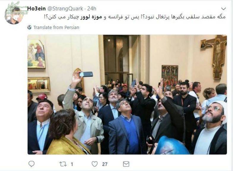Click the seratnews.ir watermark text
Viewport: 233px width, 171px height.
tap(17, 13)
